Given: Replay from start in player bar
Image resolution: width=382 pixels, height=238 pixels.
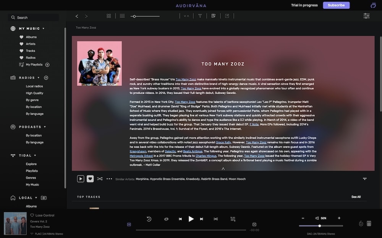Looking at the screenshot, I should 149,219.
